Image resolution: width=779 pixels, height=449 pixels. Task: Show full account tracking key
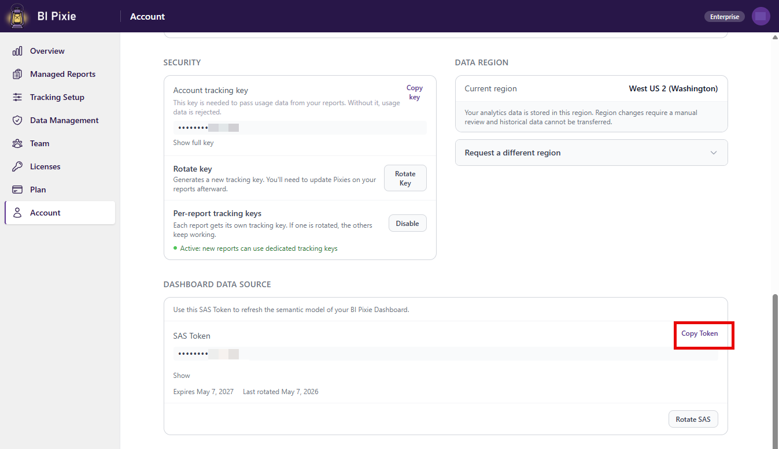pos(193,143)
